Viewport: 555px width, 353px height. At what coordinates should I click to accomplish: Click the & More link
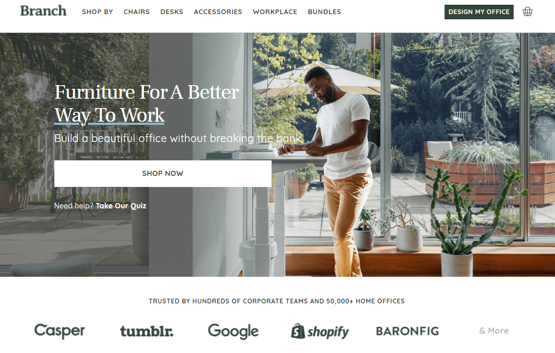click(494, 331)
